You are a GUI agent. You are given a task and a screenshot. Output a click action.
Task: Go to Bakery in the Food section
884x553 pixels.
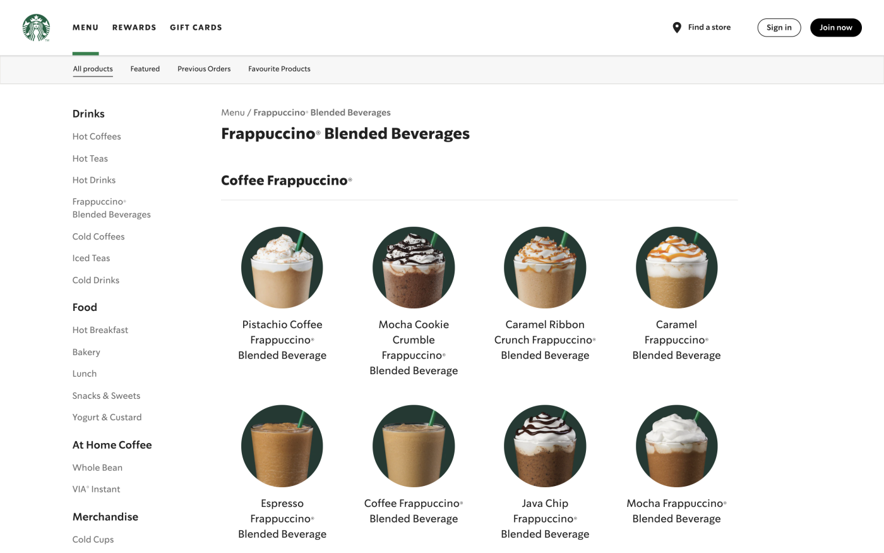tap(87, 352)
